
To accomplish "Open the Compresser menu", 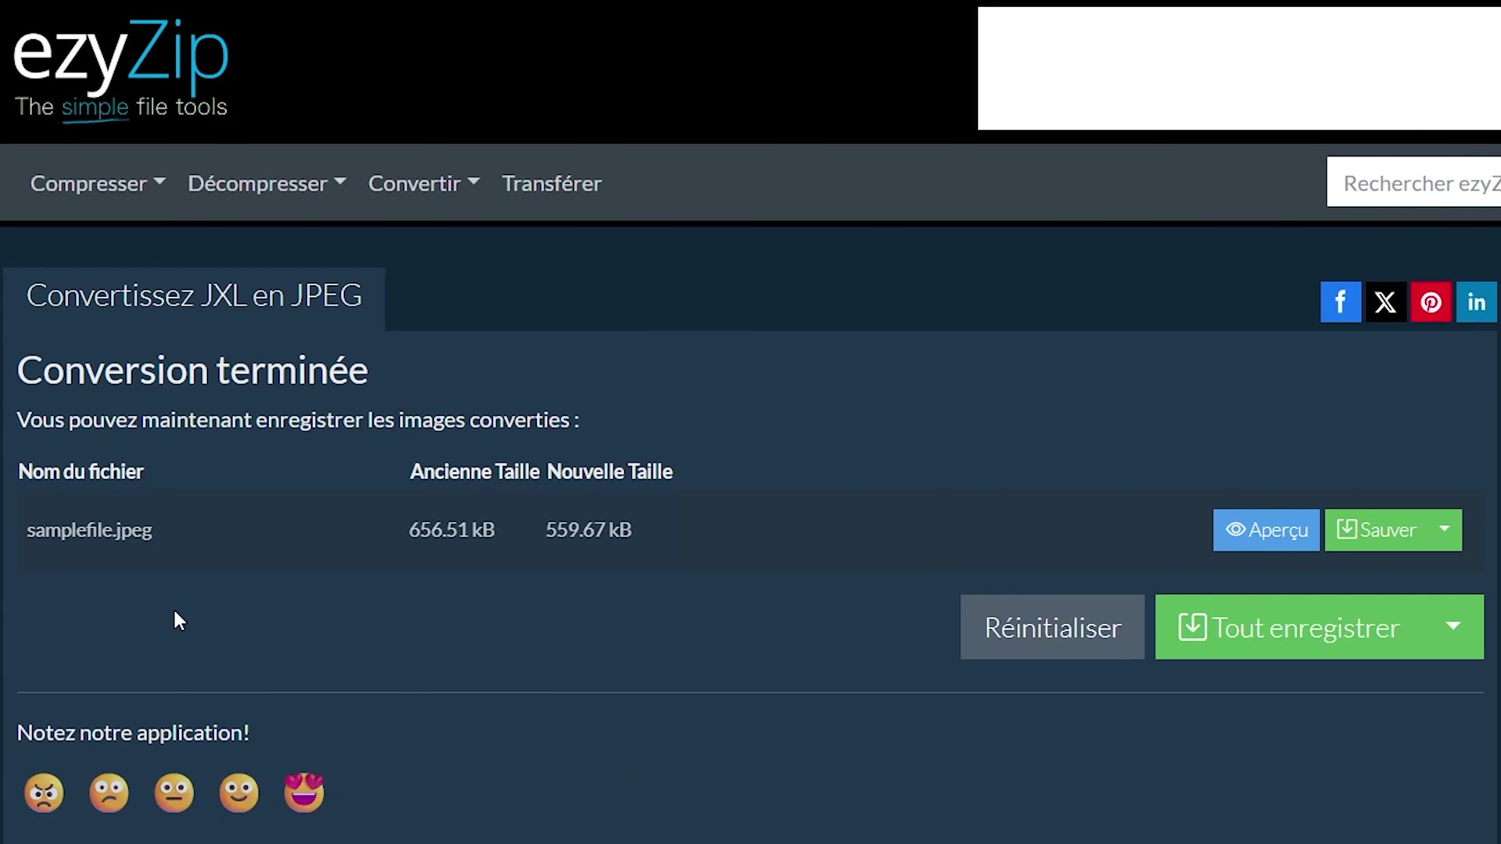I will pyautogui.click(x=97, y=183).
